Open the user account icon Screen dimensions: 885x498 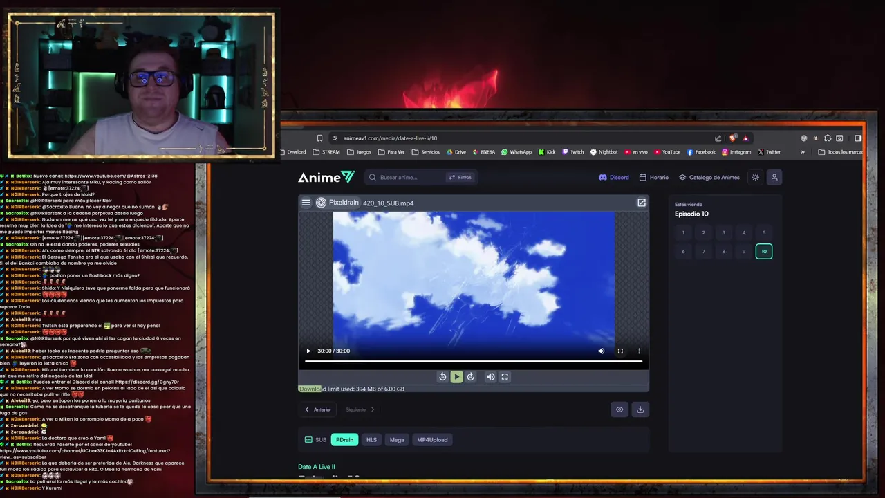(x=774, y=177)
